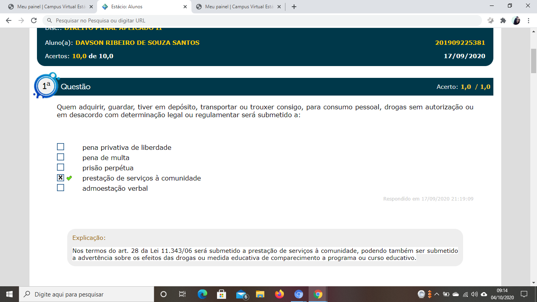The image size is (537, 302).
Task: Uncheck 'prestação de serviços à comunidade' box
Action: [61, 178]
